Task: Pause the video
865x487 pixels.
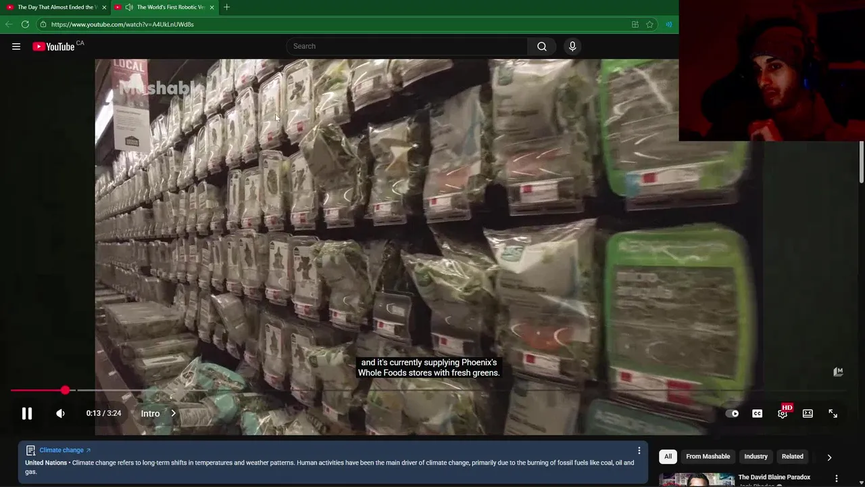Action: (27, 413)
